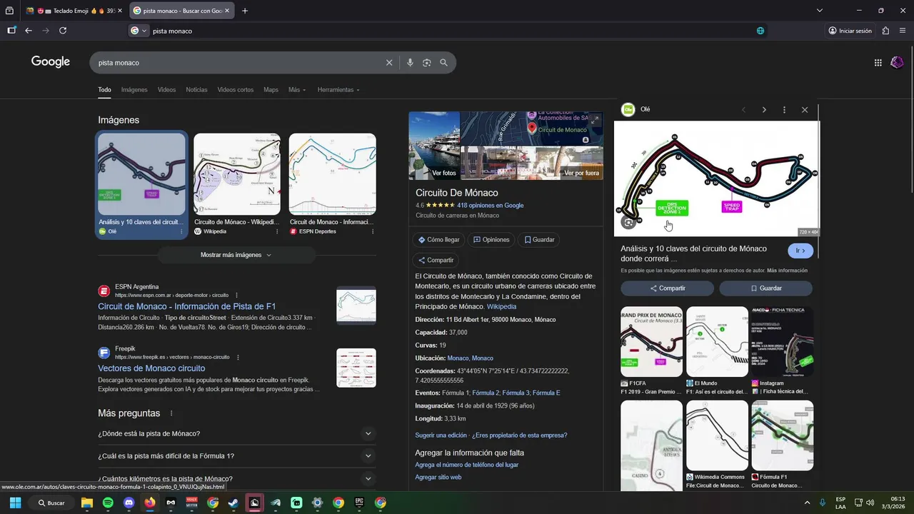
Task: Clear the search box with the X icon
Action: pyautogui.click(x=389, y=63)
